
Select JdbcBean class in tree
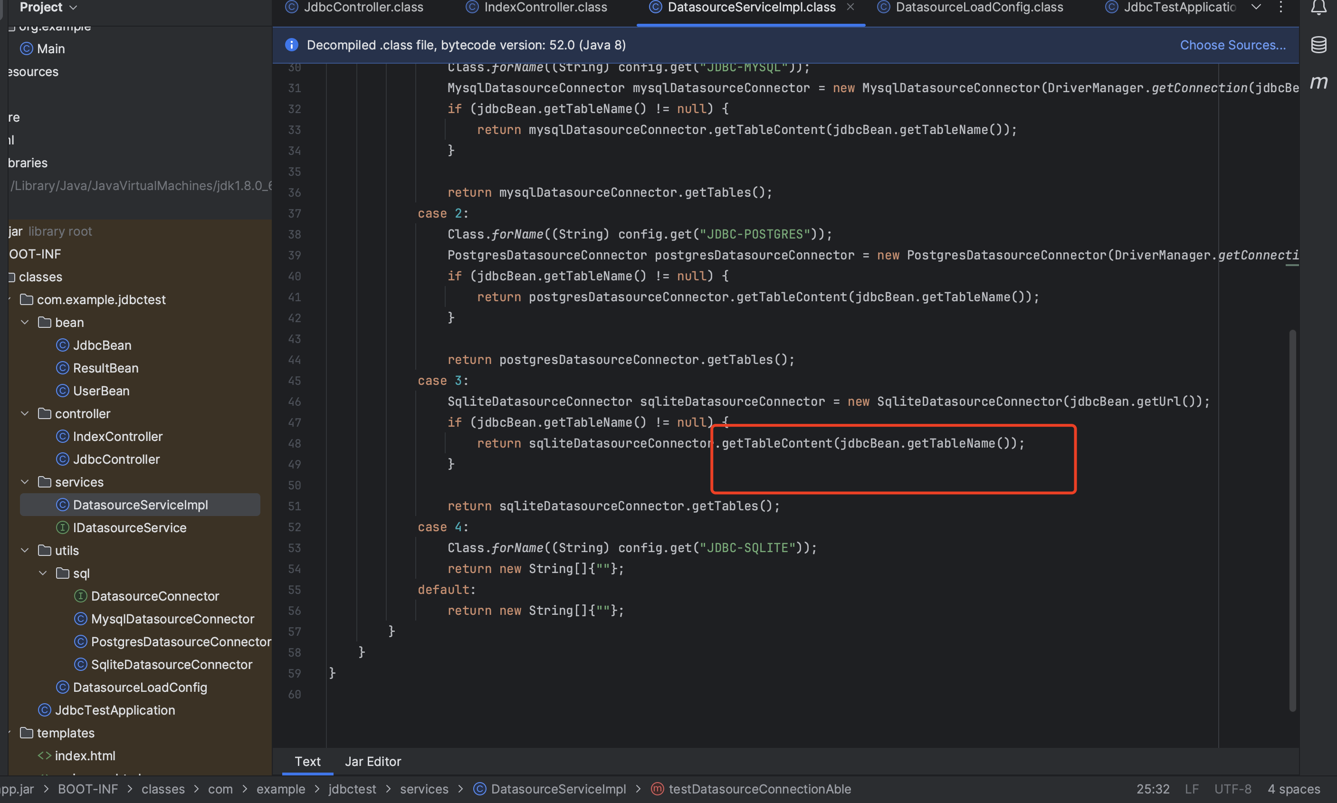click(94, 345)
